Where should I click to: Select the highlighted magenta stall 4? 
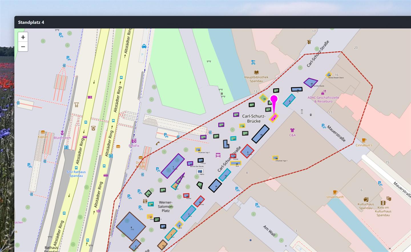coord(274,118)
